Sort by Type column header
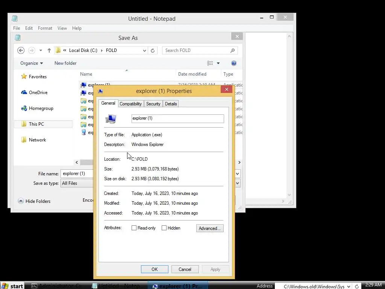The image size is (385, 289). click(x=228, y=74)
